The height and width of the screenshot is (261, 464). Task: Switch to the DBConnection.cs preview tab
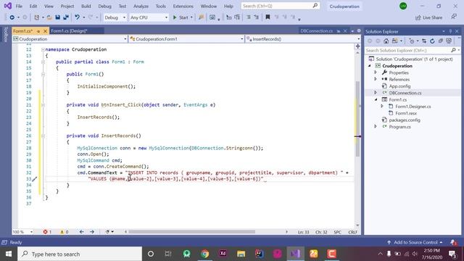(x=317, y=30)
